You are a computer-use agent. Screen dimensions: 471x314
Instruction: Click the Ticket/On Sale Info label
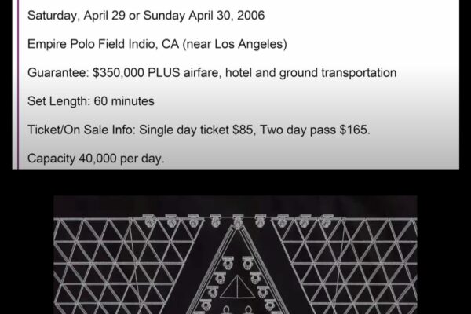[82, 130]
